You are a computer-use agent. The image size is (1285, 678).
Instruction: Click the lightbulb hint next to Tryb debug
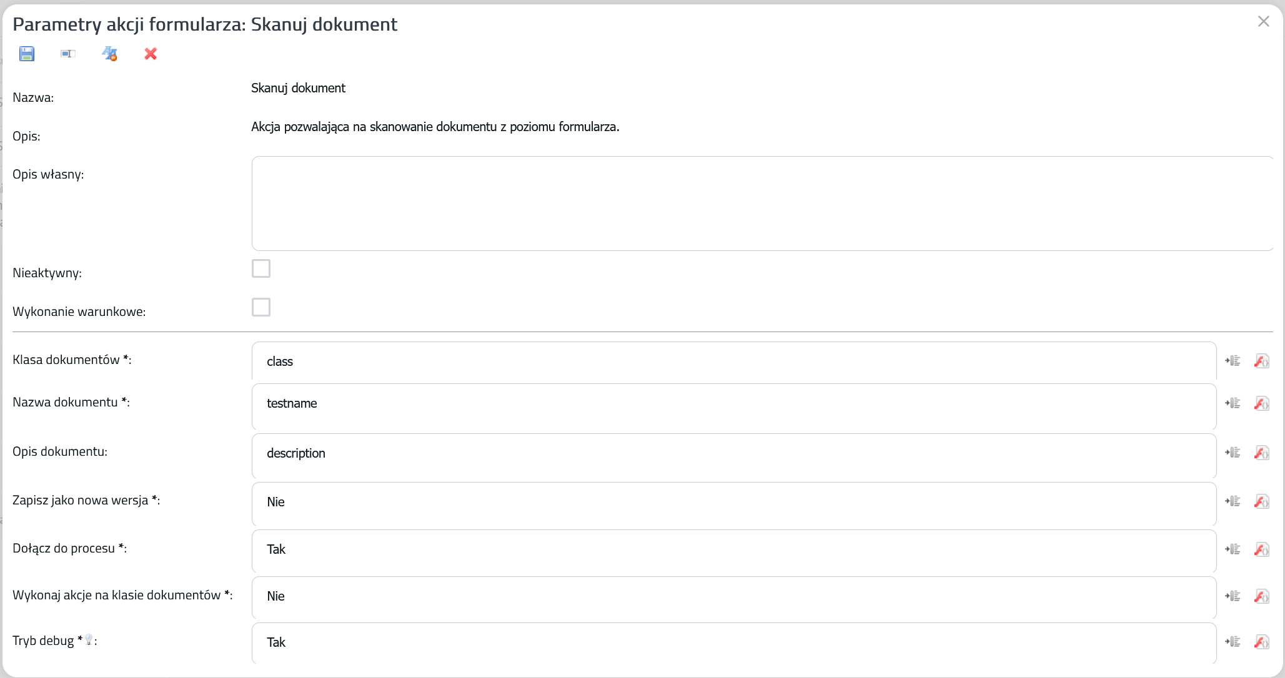click(x=89, y=640)
